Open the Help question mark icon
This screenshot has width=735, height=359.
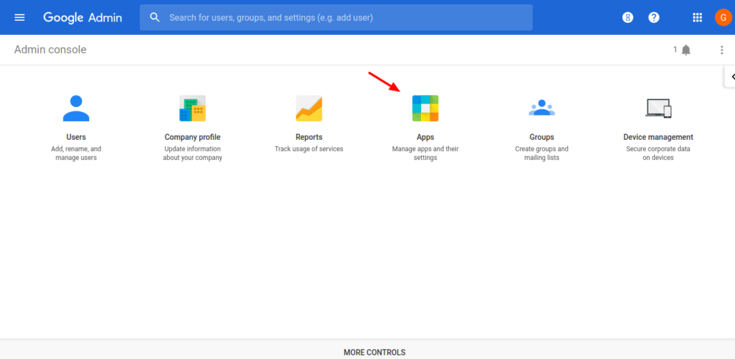654,18
